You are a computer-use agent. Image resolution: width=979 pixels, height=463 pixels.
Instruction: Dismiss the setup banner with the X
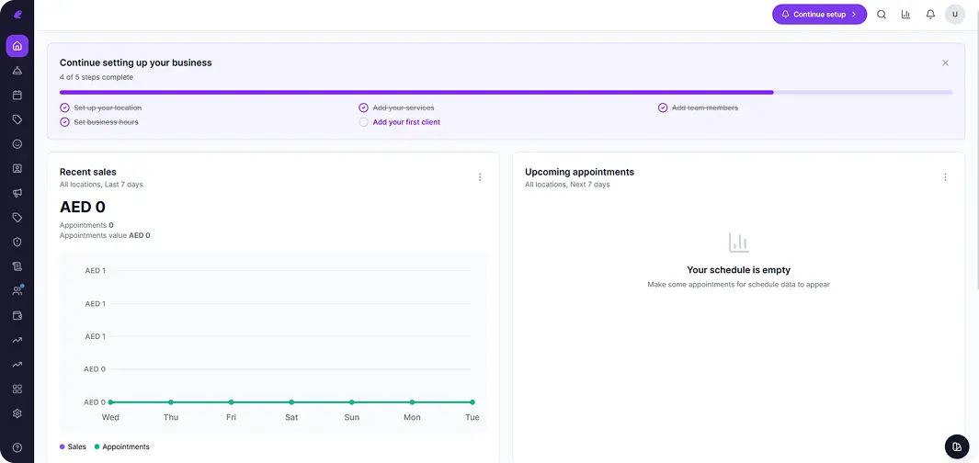pos(945,63)
